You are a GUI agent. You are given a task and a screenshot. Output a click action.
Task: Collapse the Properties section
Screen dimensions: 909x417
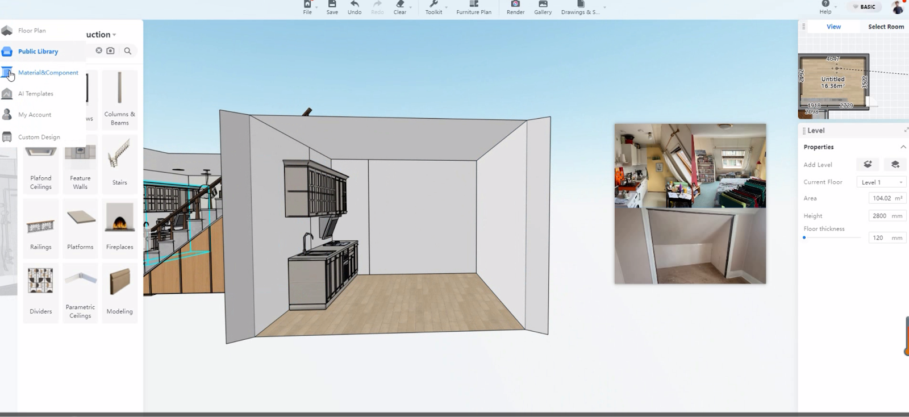tap(903, 147)
